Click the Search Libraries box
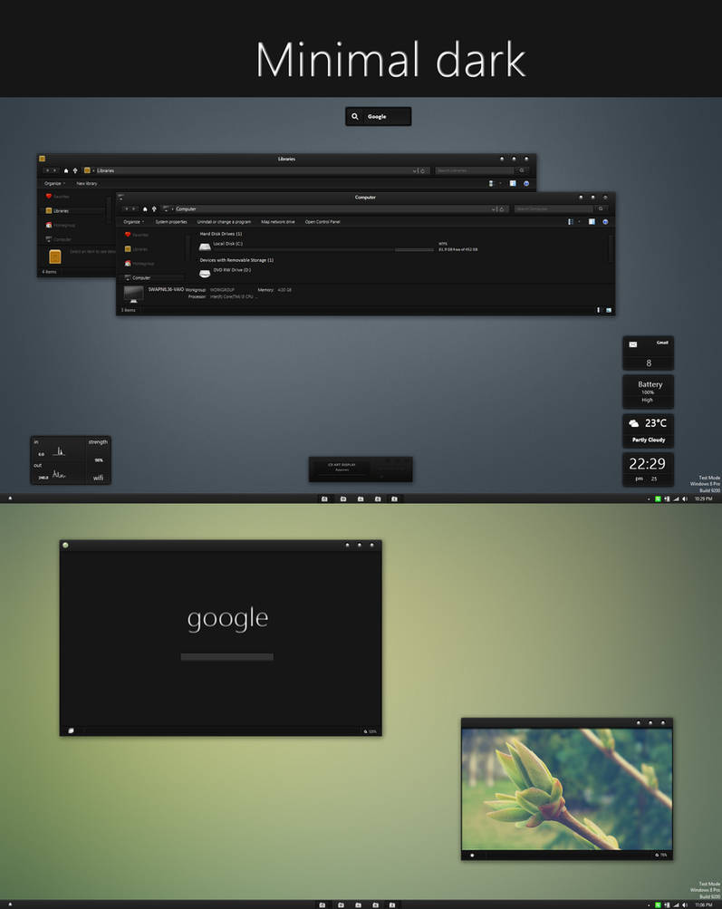Image resolution: width=722 pixels, height=909 pixels. click(x=475, y=170)
